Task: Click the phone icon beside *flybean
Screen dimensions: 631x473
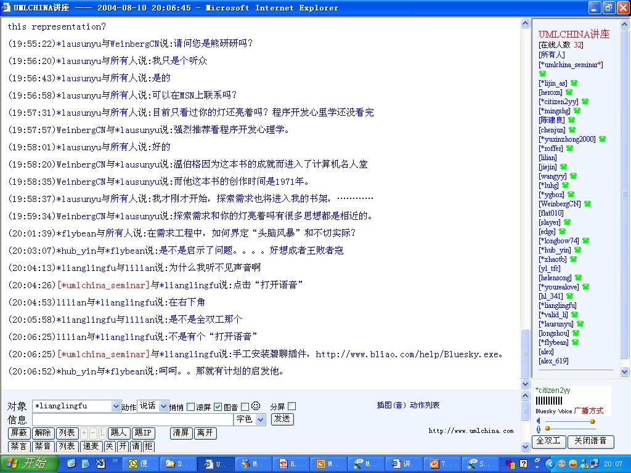Action: (x=575, y=342)
